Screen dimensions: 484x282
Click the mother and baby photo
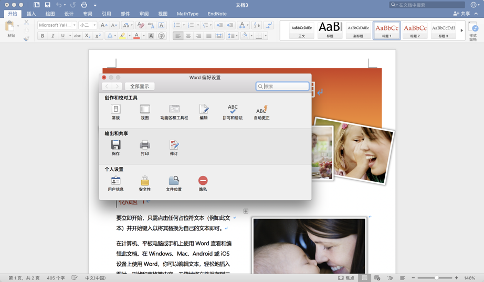point(309,246)
